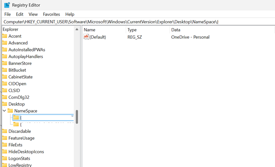This screenshot has width=275, height=167.
Task: Select the CabinetState folder icon
Action: [x=5, y=77]
